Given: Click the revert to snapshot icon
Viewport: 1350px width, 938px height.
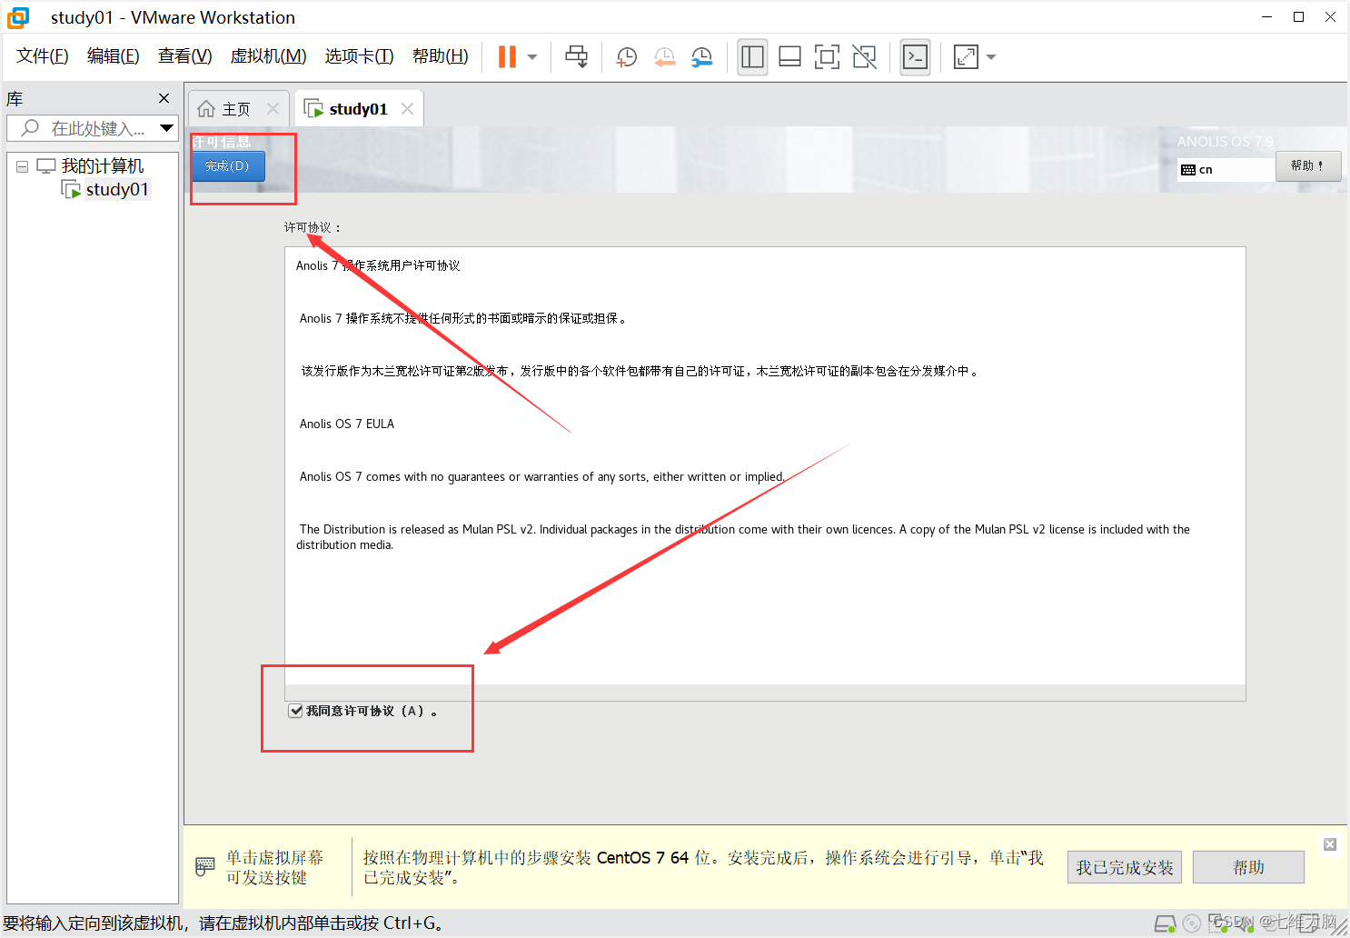Looking at the screenshot, I should tap(665, 57).
